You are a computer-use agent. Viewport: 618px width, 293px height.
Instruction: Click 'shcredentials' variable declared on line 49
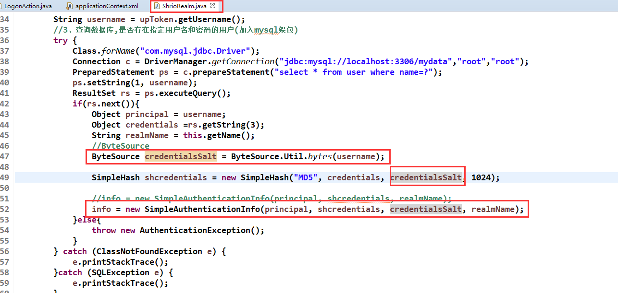(176, 177)
